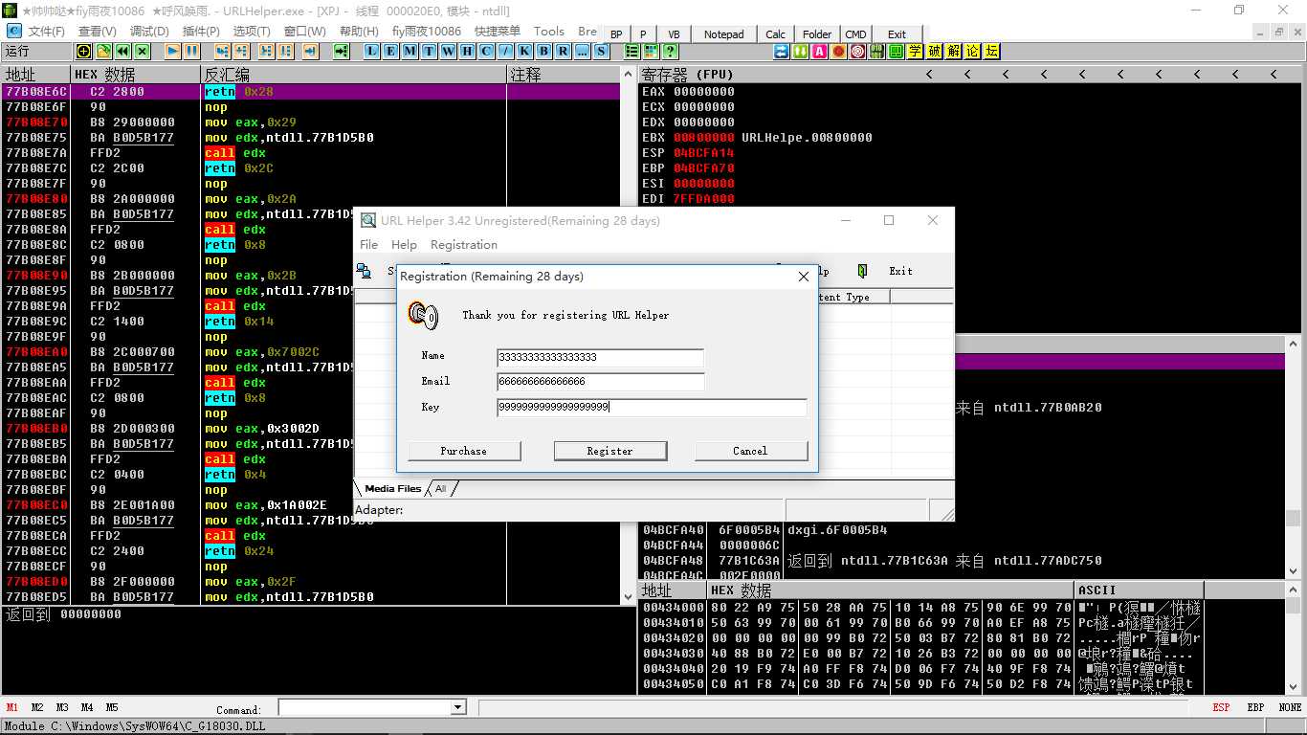Open the 窗口(W) menu
Viewport: 1307px width, 735px height.
tap(305, 32)
